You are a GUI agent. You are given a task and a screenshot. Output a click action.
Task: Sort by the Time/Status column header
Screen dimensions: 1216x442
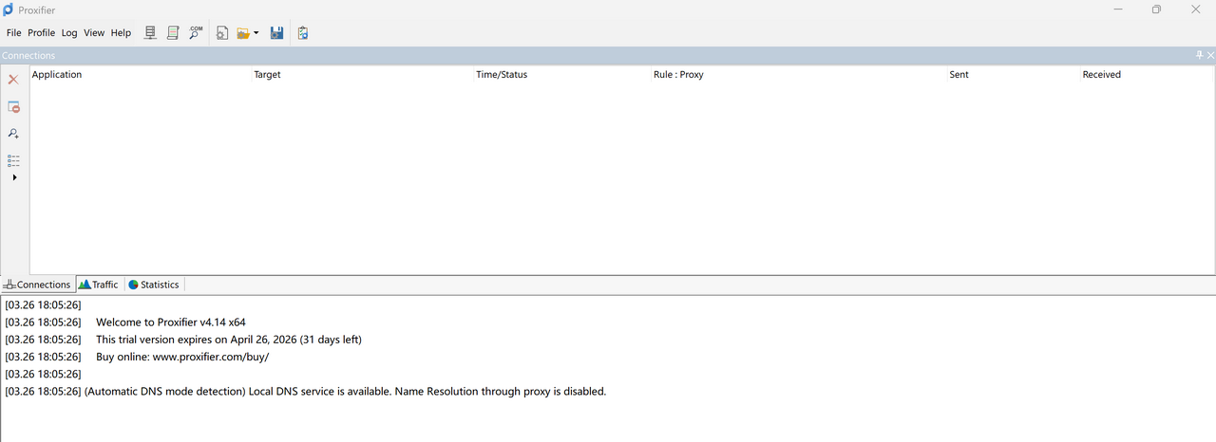tap(502, 75)
